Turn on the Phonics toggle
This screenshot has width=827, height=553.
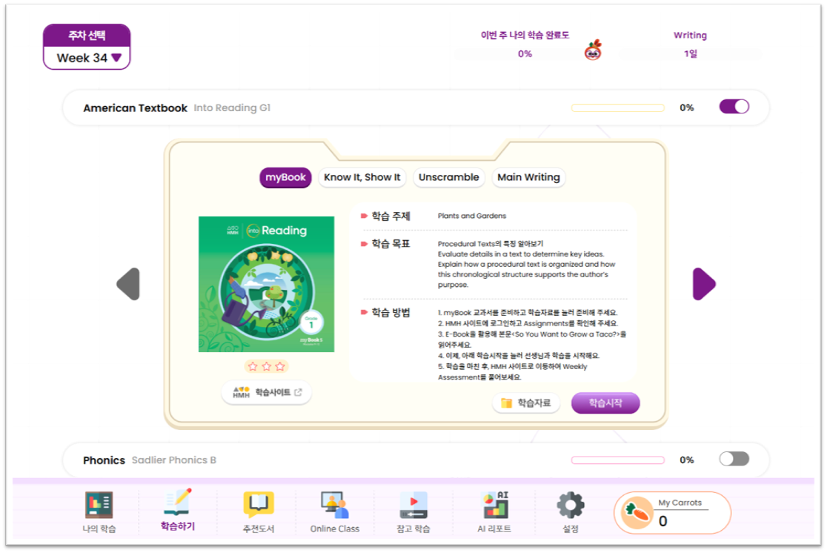tap(734, 459)
